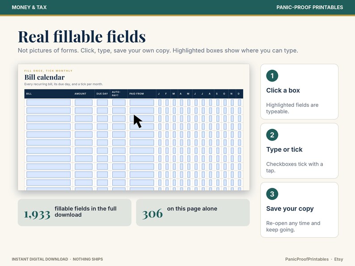Click the 306 on this page card

[193, 212]
